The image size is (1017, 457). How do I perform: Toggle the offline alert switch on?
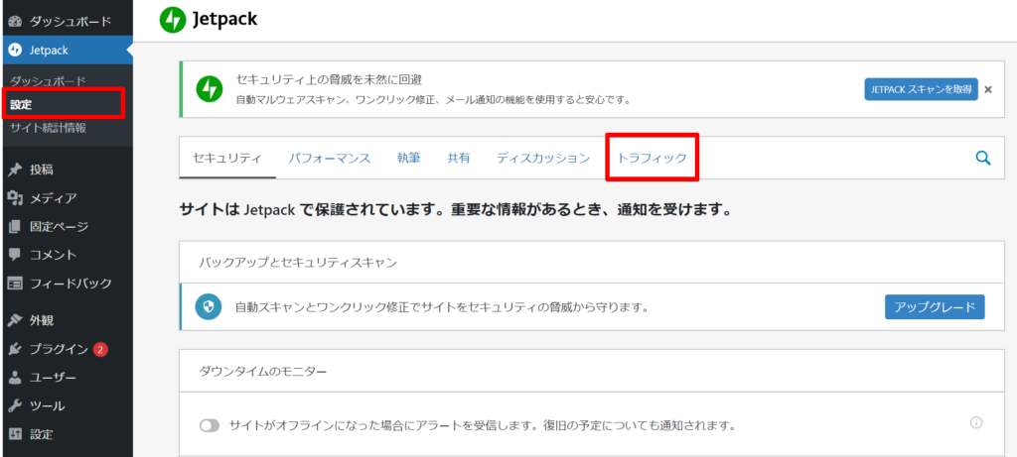click(x=210, y=426)
